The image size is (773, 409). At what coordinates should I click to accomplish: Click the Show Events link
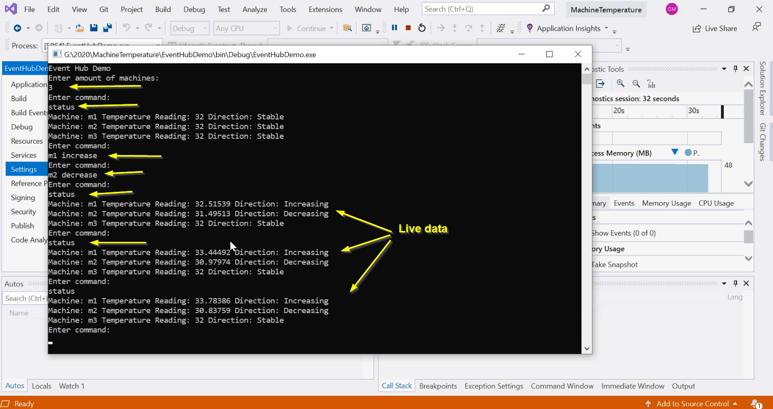point(624,233)
